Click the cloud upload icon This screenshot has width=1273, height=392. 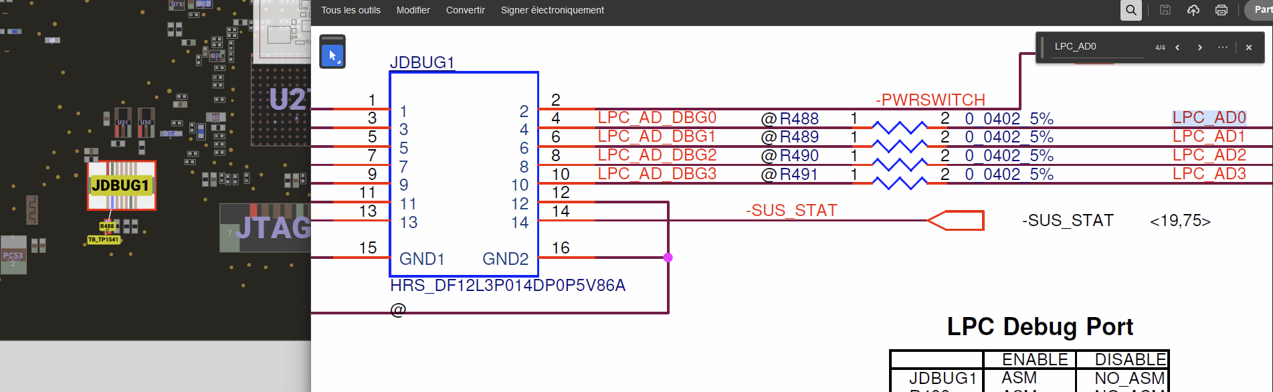(1193, 10)
